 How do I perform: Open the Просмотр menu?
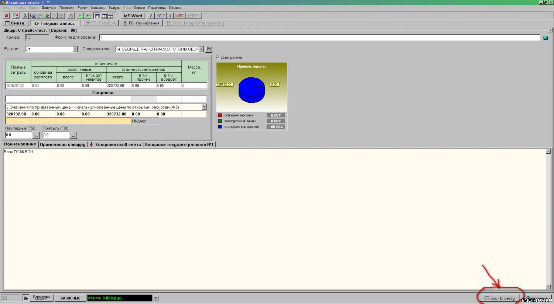(x=67, y=8)
